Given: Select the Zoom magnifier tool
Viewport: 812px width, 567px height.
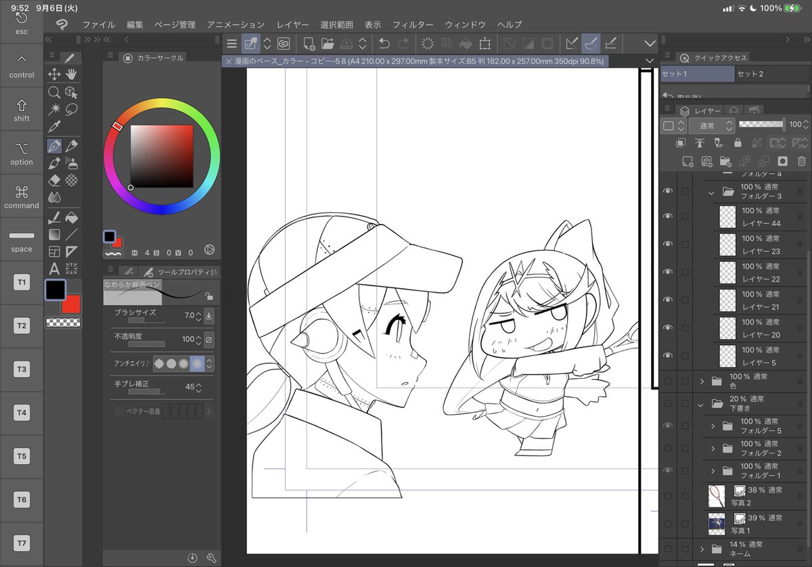Looking at the screenshot, I should [55, 91].
